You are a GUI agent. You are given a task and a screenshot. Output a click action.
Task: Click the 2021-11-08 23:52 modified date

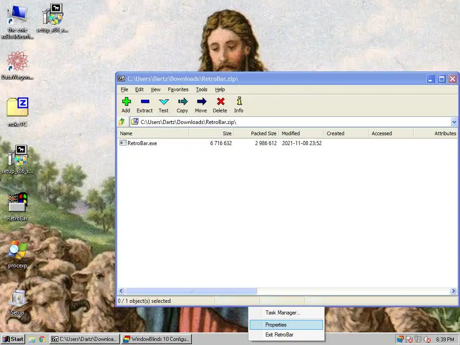pos(301,143)
